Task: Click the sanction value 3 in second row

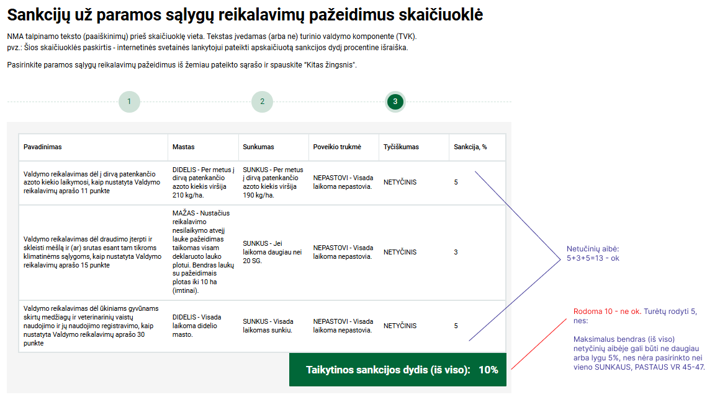Action: (456, 252)
